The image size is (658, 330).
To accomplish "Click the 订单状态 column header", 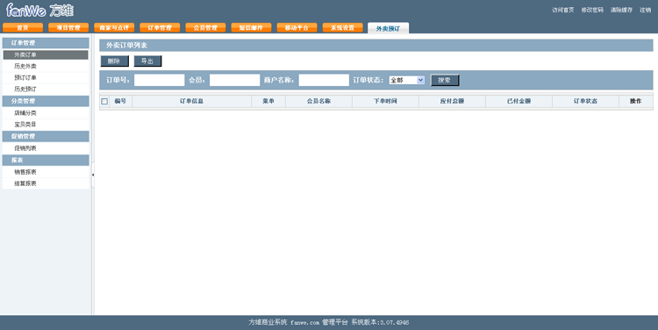I will [x=586, y=101].
